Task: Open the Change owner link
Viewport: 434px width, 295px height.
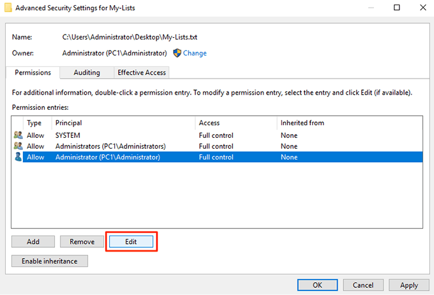Action: click(195, 53)
